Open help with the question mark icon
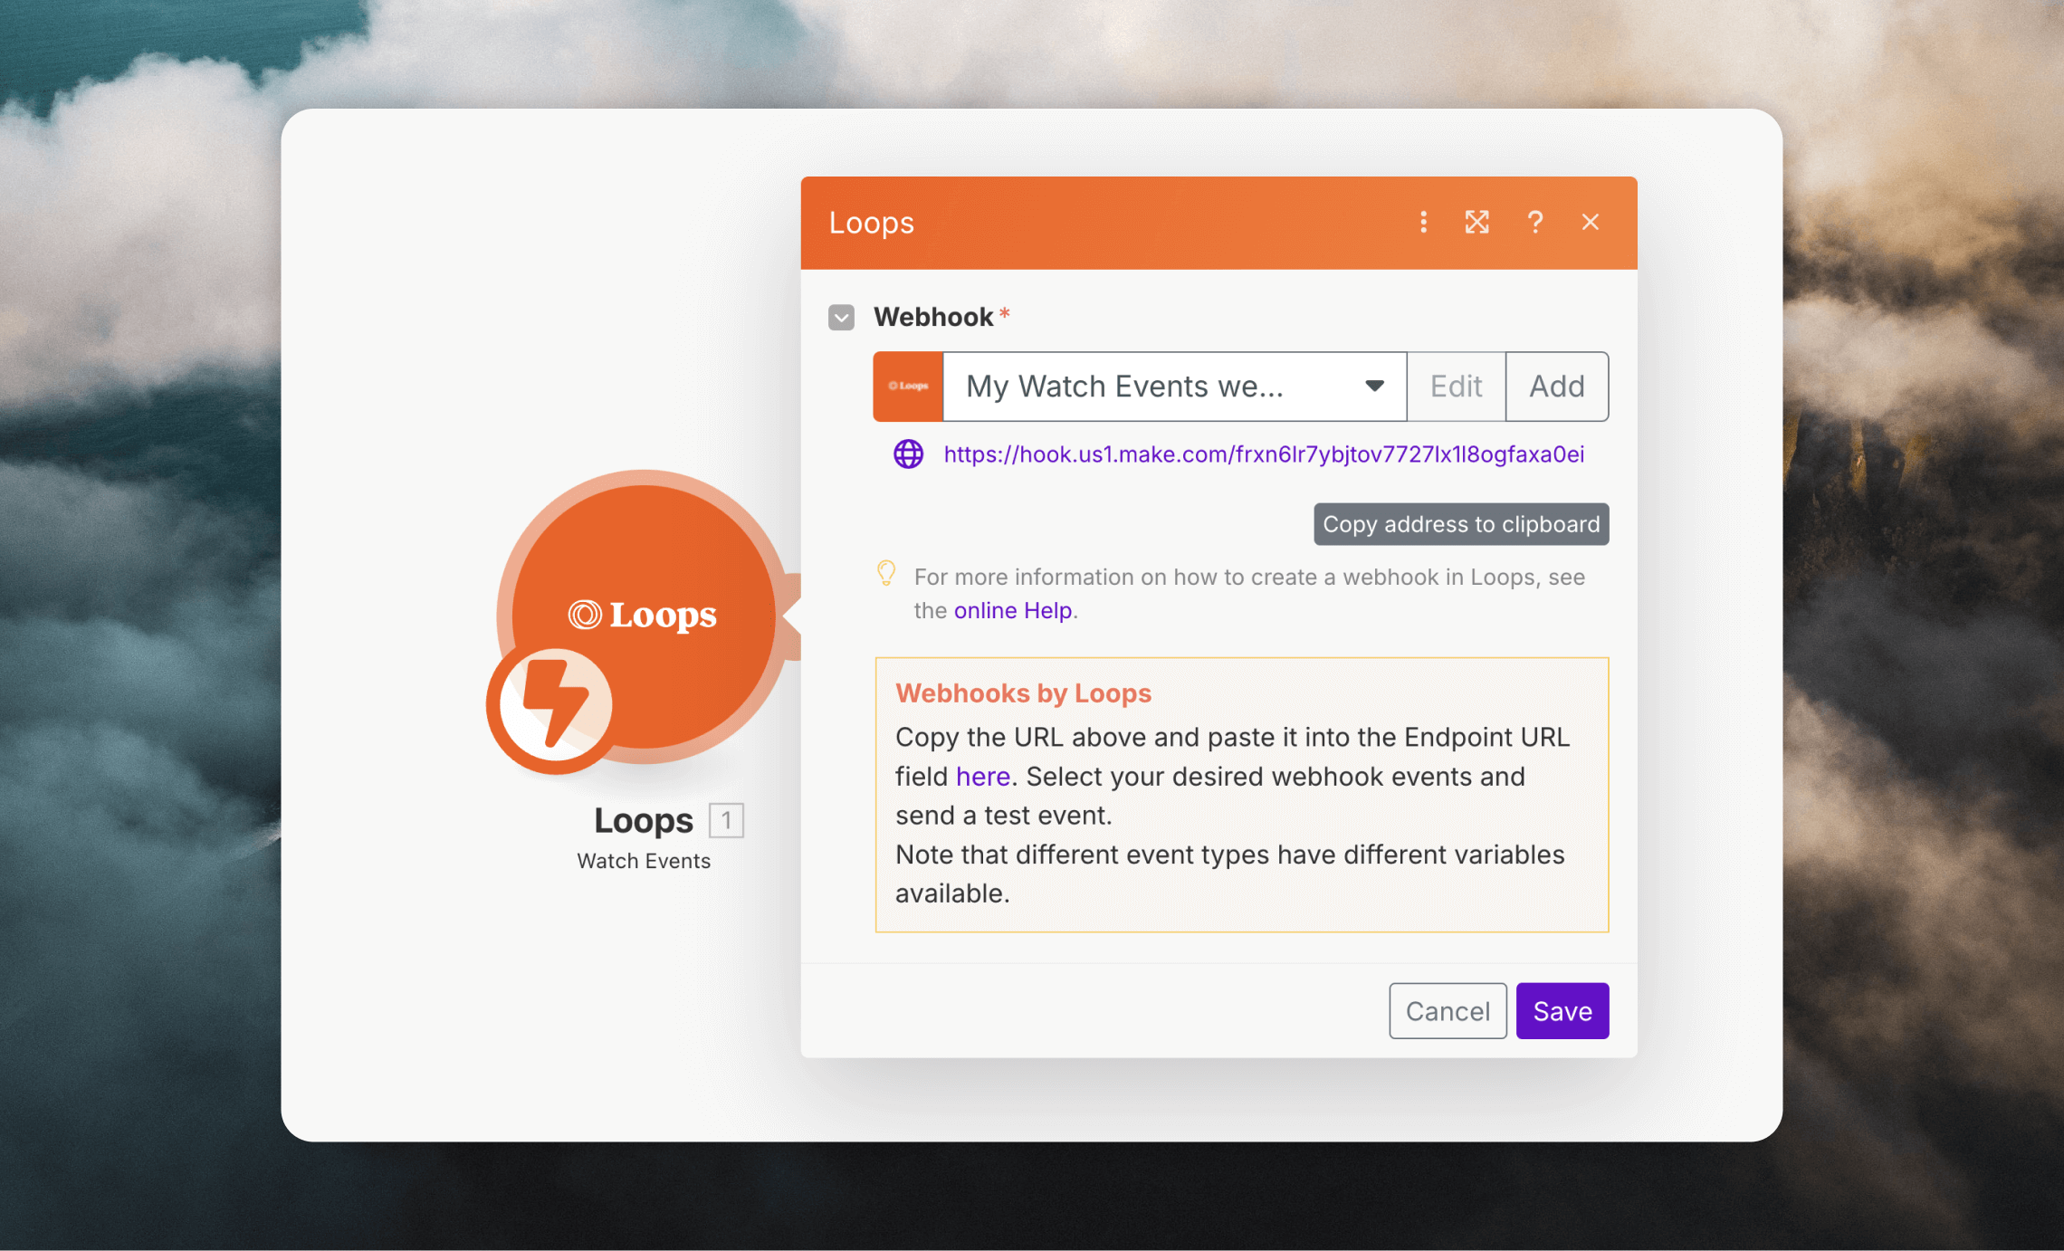The width and height of the screenshot is (2064, 1251). (1535, 223)
